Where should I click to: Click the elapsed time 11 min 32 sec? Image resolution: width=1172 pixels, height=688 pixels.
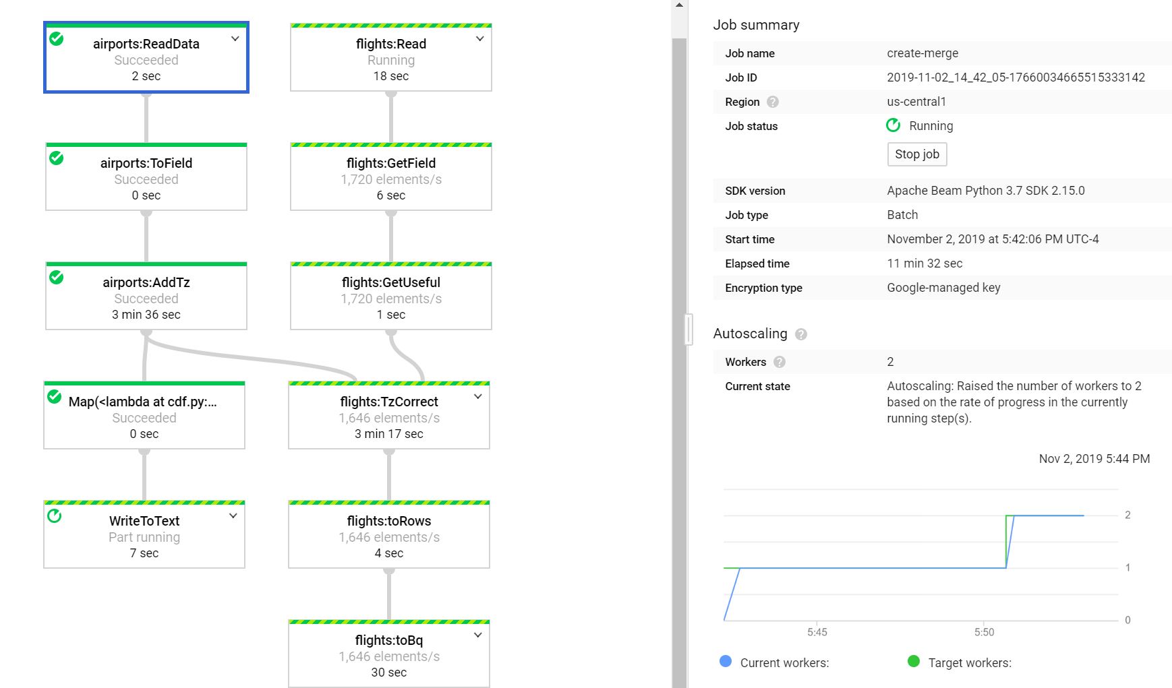pyautogui.click(x=925, y=263)
